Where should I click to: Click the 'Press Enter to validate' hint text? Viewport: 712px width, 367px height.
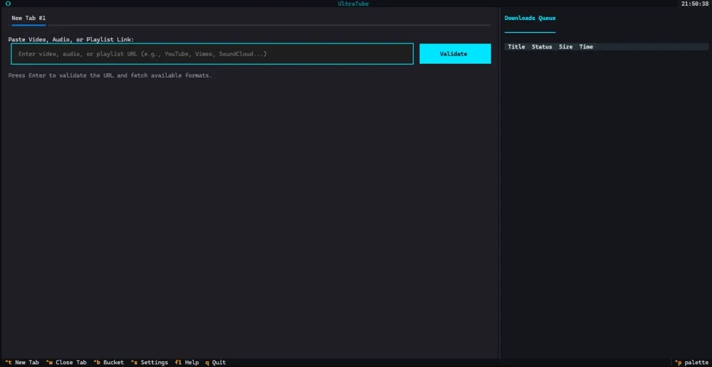coord(110,75)
